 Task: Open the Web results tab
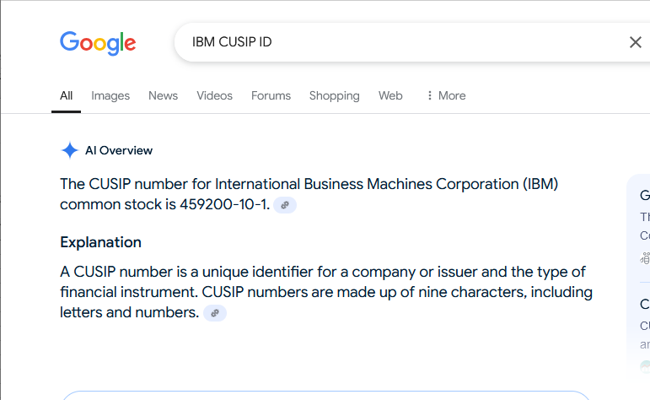(390, 96)
